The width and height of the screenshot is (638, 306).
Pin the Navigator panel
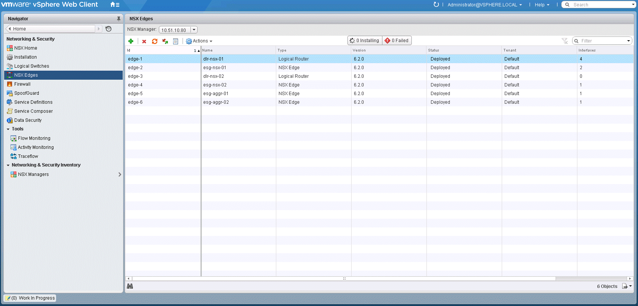tap(119, 19)
